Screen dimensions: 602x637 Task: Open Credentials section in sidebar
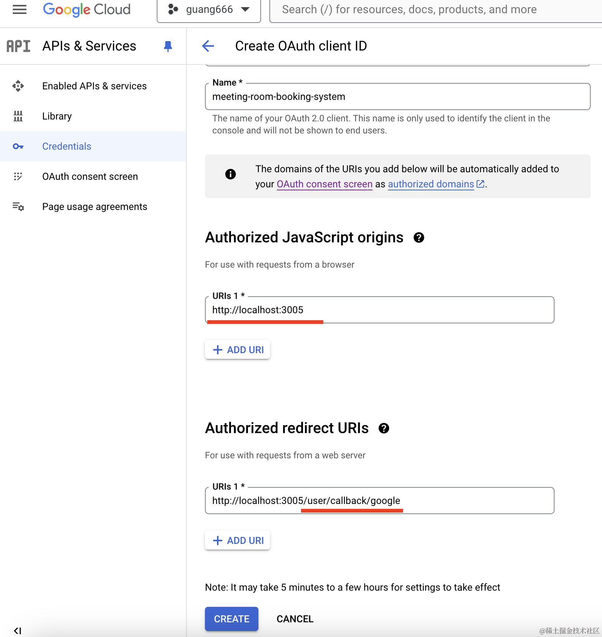click(67, 146)
